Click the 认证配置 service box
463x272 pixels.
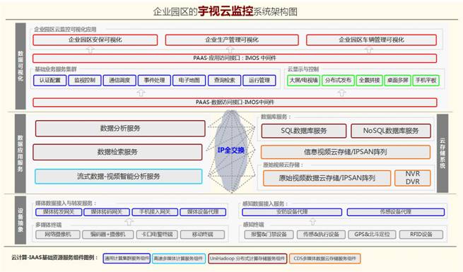pyautogui.click(x=50, y=81)
